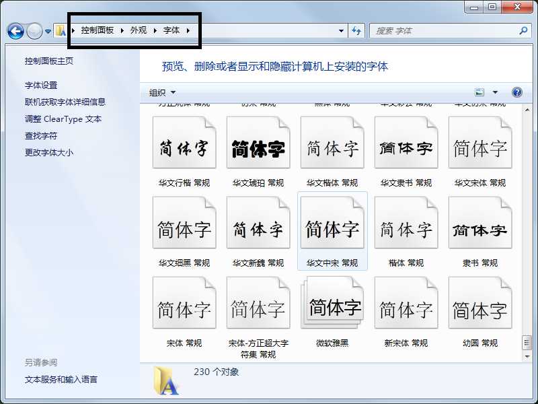The image size is (538, 404).
Task: Select the 字体 breadcrumb
Action: [171, 30]
